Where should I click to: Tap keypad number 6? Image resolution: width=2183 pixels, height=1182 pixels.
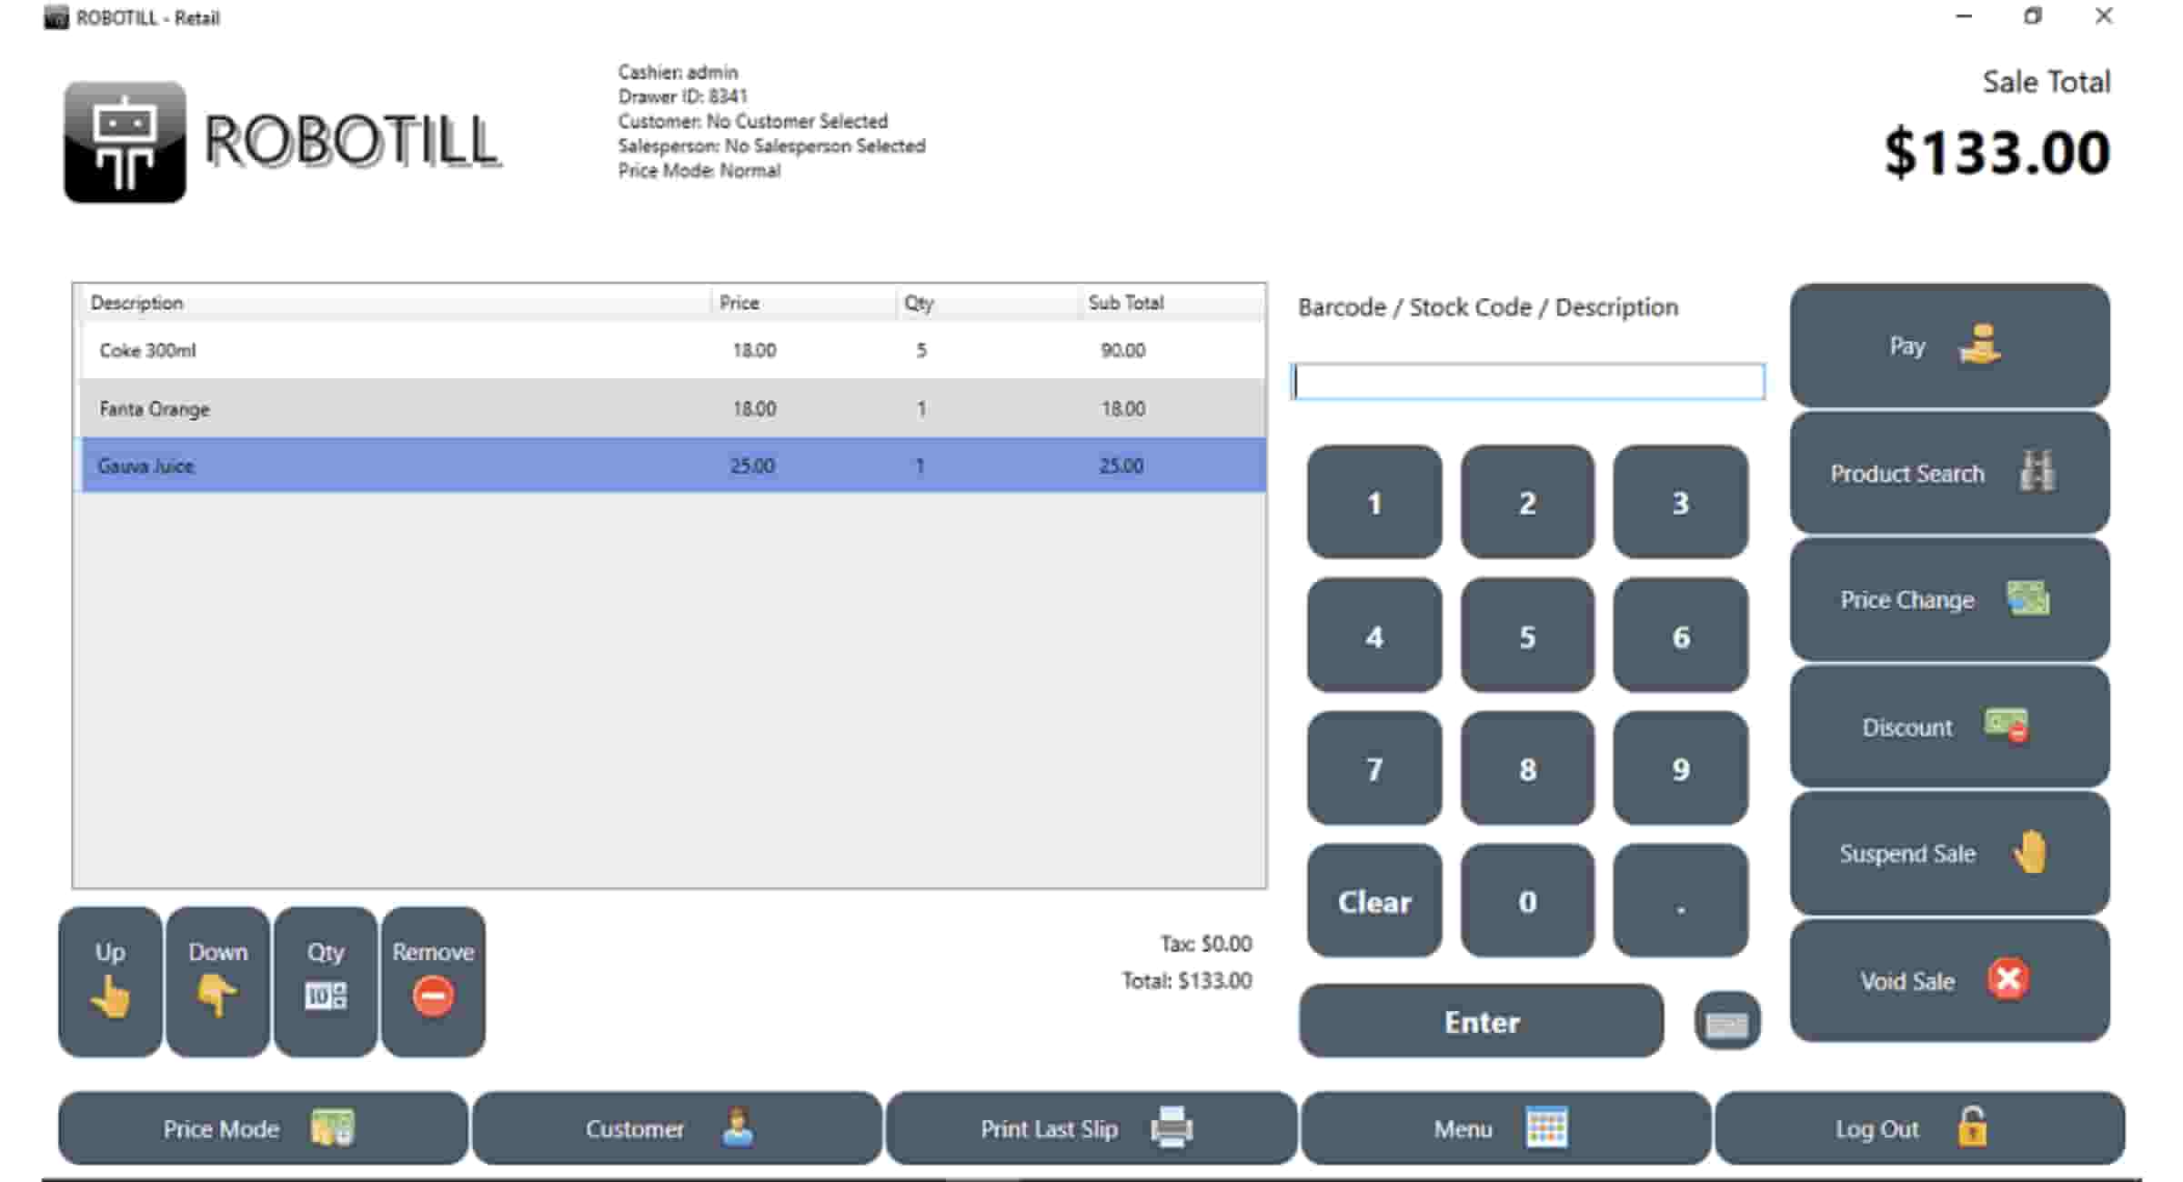(1681, 636)
